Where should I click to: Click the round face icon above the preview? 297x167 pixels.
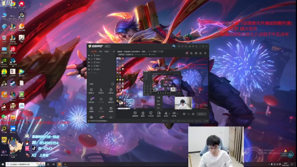tap(196, 53)
